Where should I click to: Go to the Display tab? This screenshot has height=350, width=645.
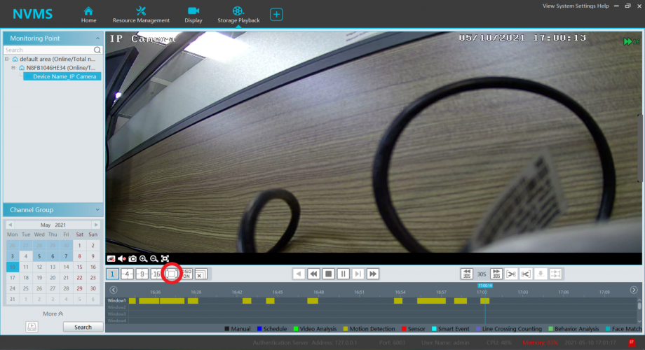[193, 14]
